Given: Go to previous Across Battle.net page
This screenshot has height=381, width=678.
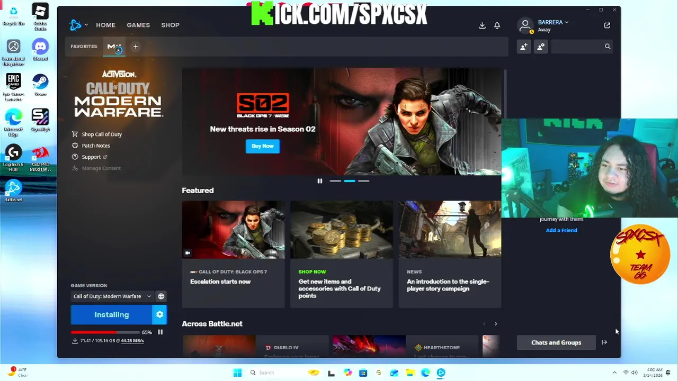Looking at the screenshot, I should pos(484,324).
